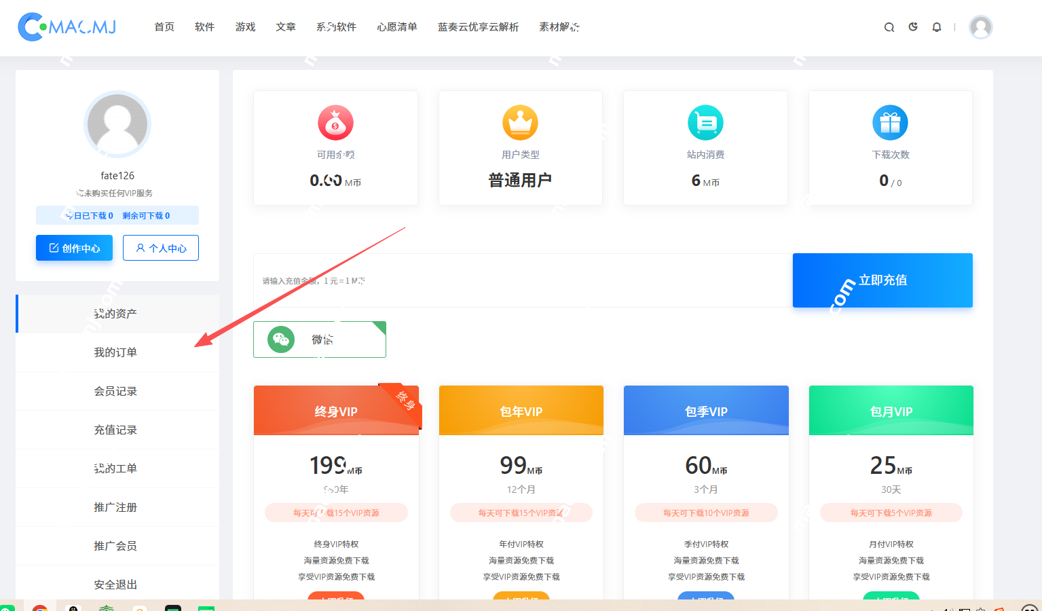Launch QQ from the taskbar
The width and height of the screenshot is (1042, 611).
[x=73, y=606]
